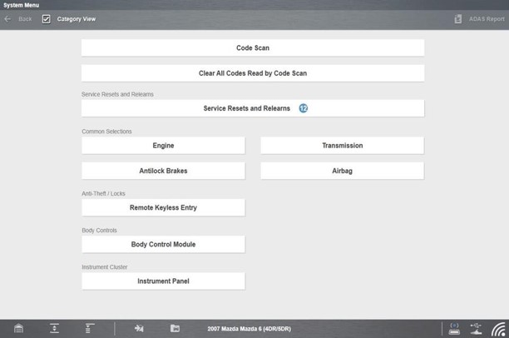Open the folder icon in bottom toolbar
509x338 pixels.
coord(175,328)
